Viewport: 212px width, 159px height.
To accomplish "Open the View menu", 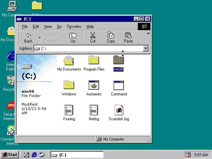I will 48,26.
